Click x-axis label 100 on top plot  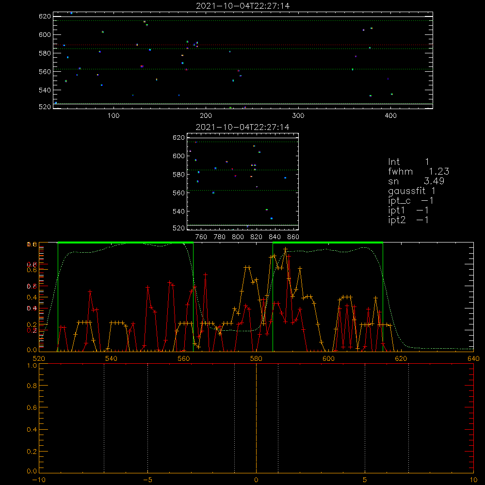point(113,116)
